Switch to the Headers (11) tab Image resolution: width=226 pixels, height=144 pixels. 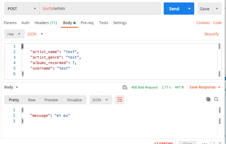pyautogui.click(x=46, y=23)
